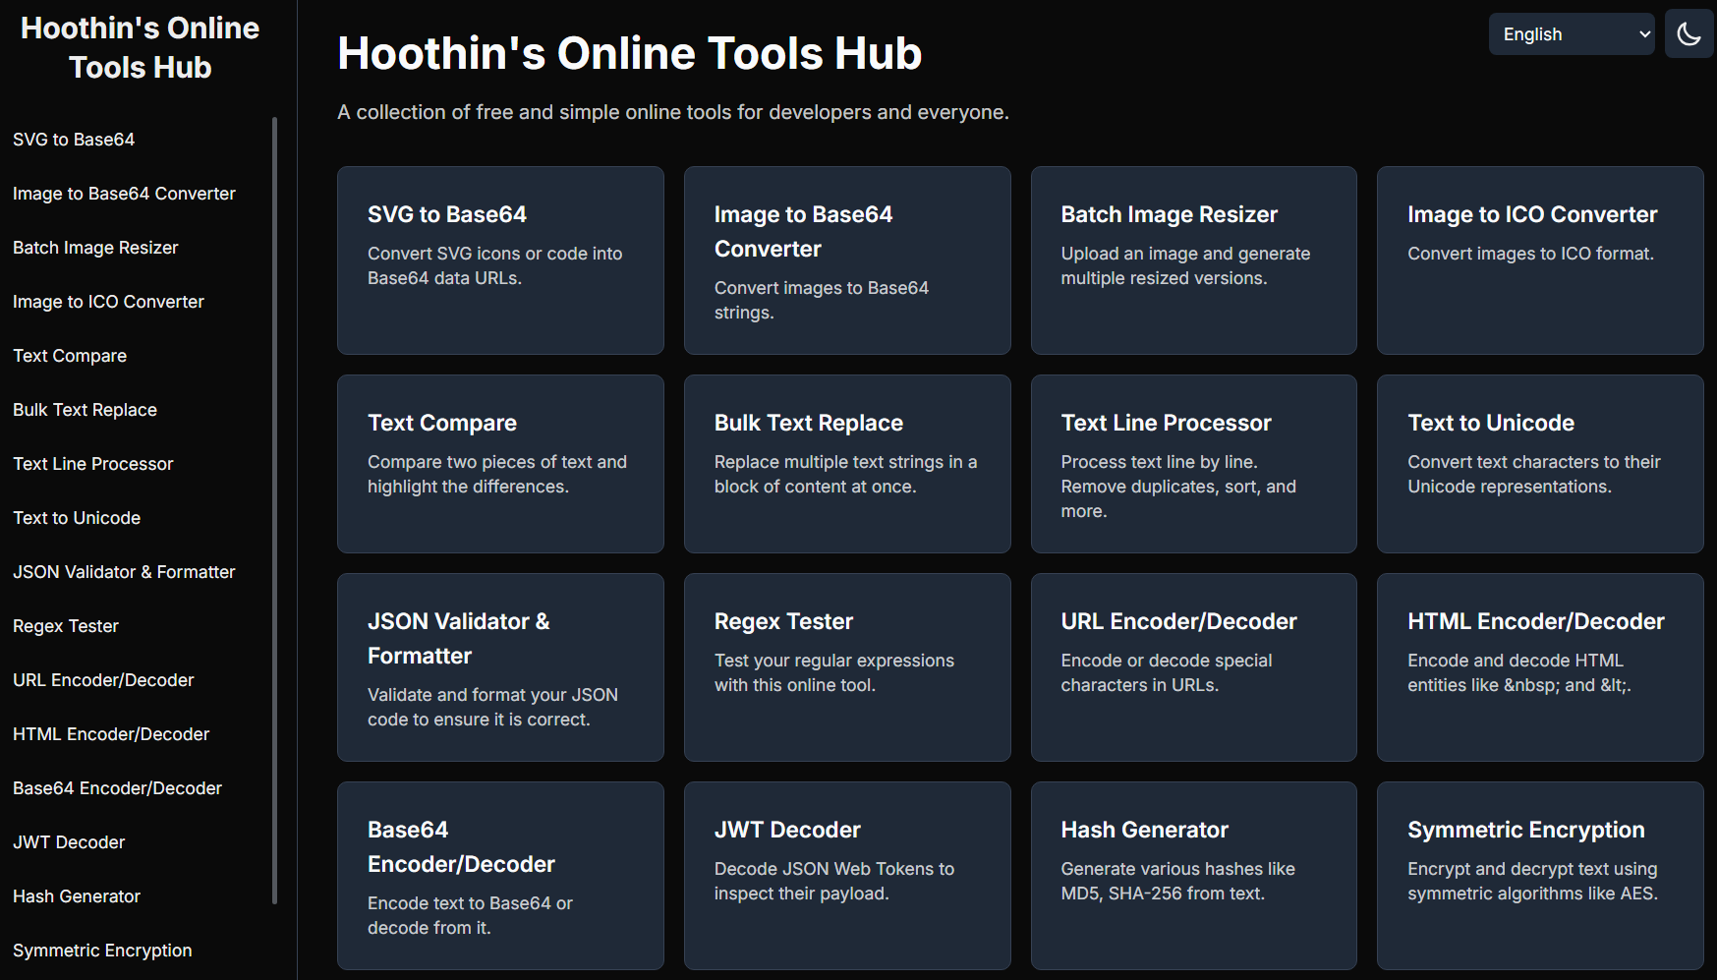Open the SVG to Base64 card
Viewport: 1717px width, 980px height.
[x=500, y=260]
